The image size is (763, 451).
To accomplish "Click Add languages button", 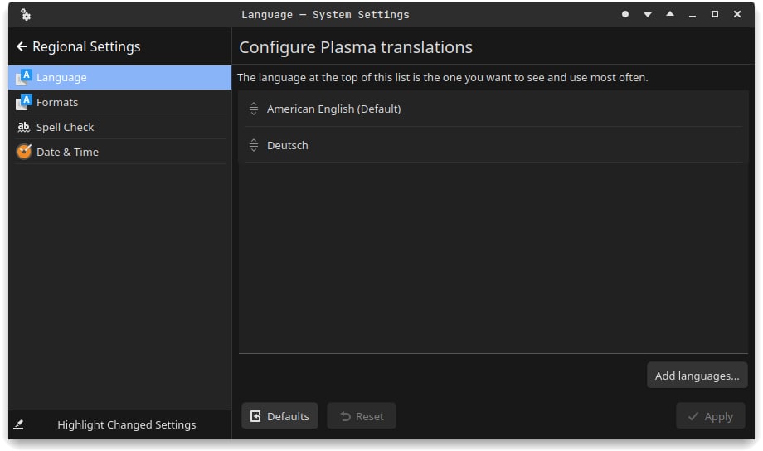I will pos(697,376).
